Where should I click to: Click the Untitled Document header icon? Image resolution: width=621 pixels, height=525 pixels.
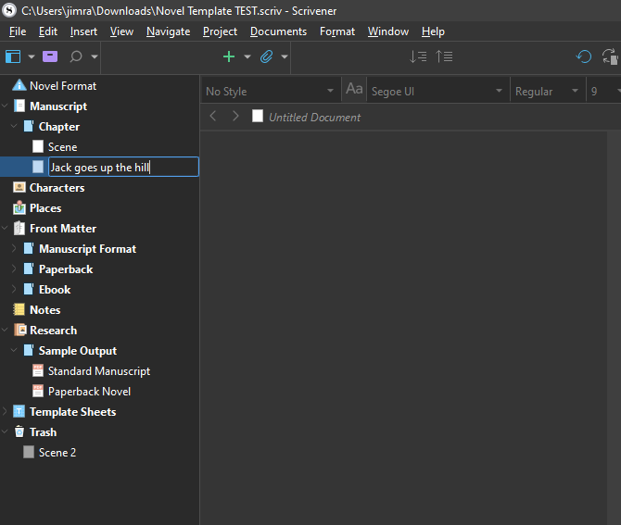click(258, 117)
